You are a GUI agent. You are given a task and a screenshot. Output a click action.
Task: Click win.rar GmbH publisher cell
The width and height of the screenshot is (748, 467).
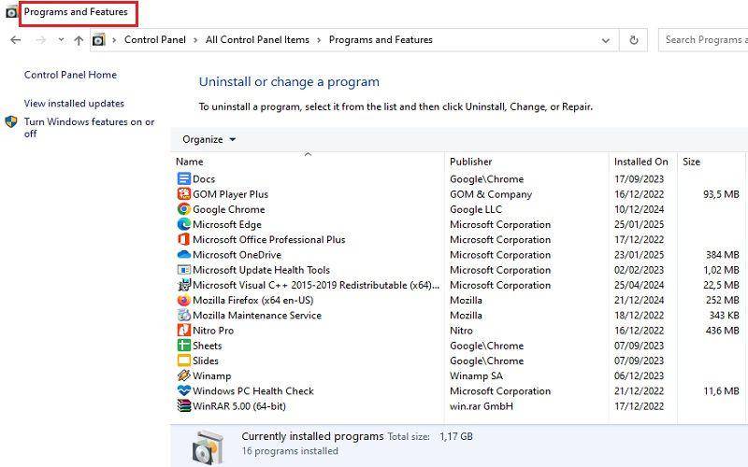pos(482,406)
